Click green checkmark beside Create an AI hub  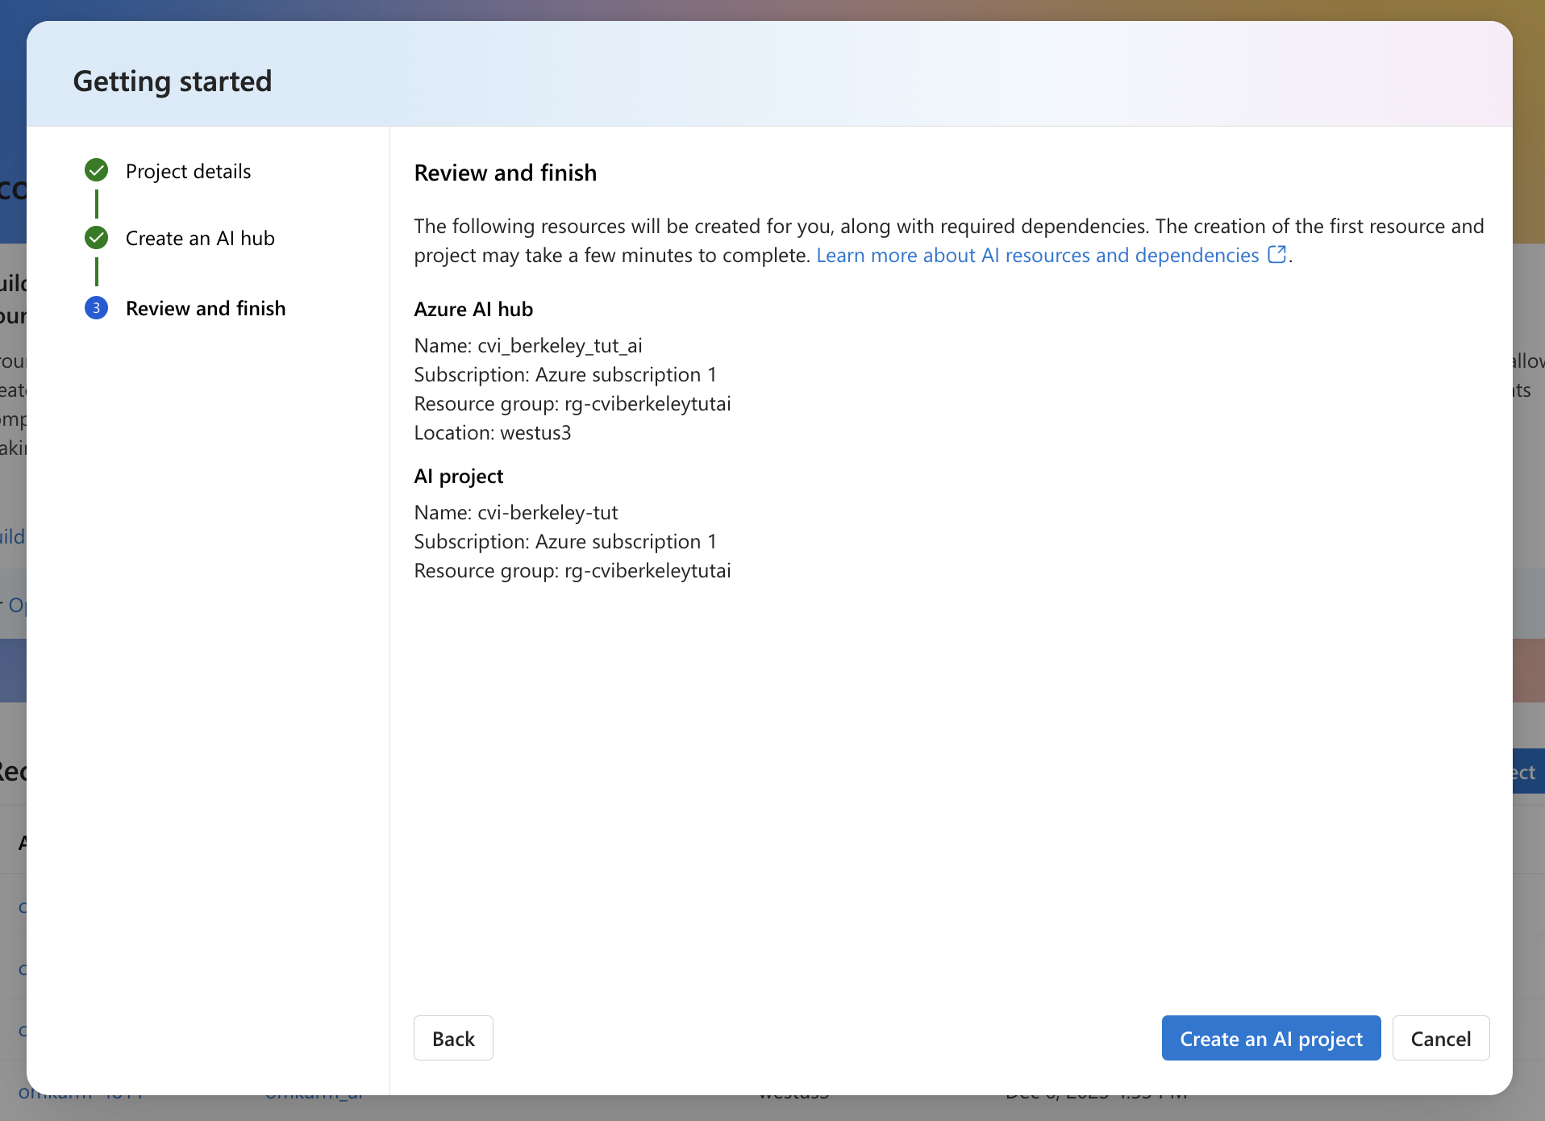tap(96, 237)
